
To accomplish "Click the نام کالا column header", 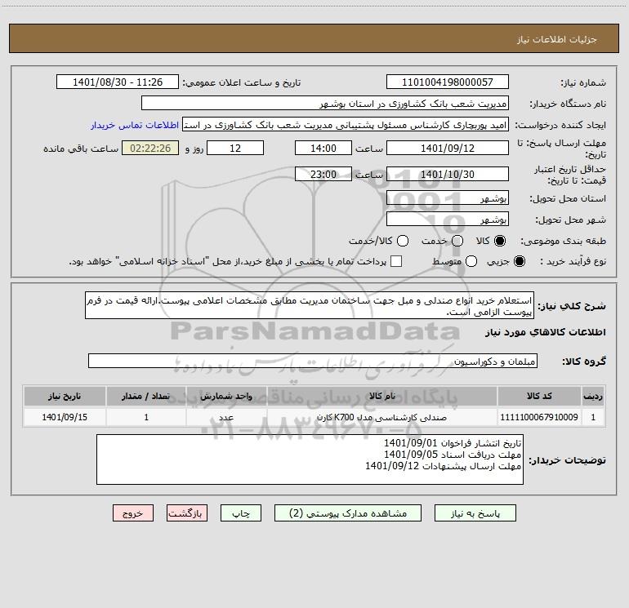I will [x=382, y=396].
